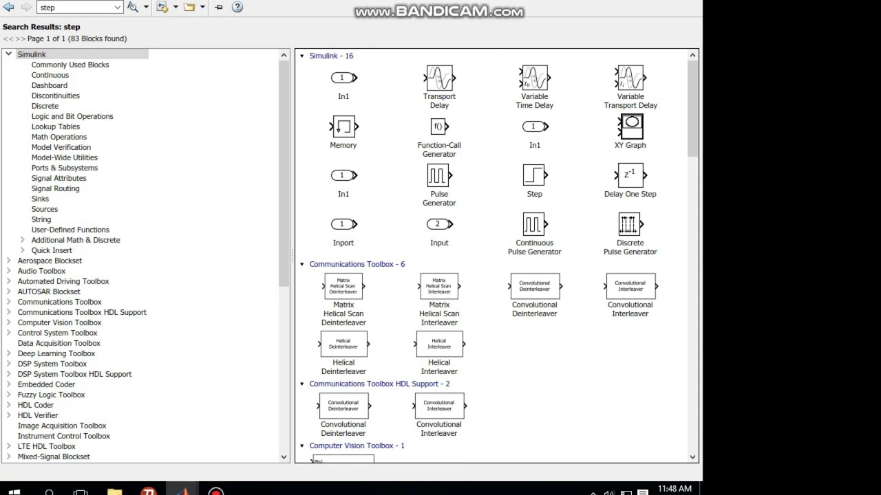Select the Pulse Generator block
Image resolution: width=881 pixels, height=495 pixels.
(x=439, y=186)
